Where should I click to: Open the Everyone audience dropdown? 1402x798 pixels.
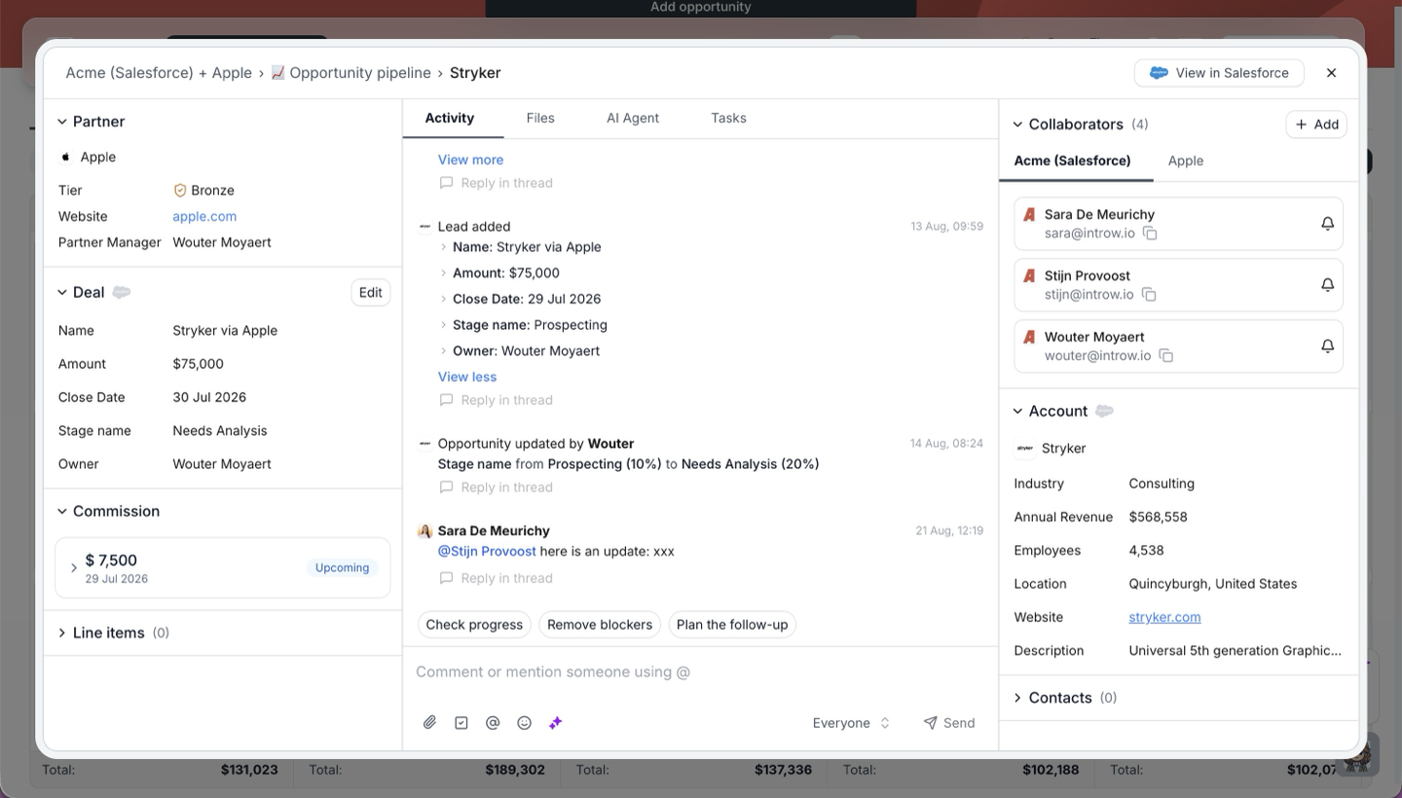[x=851, y=723]
